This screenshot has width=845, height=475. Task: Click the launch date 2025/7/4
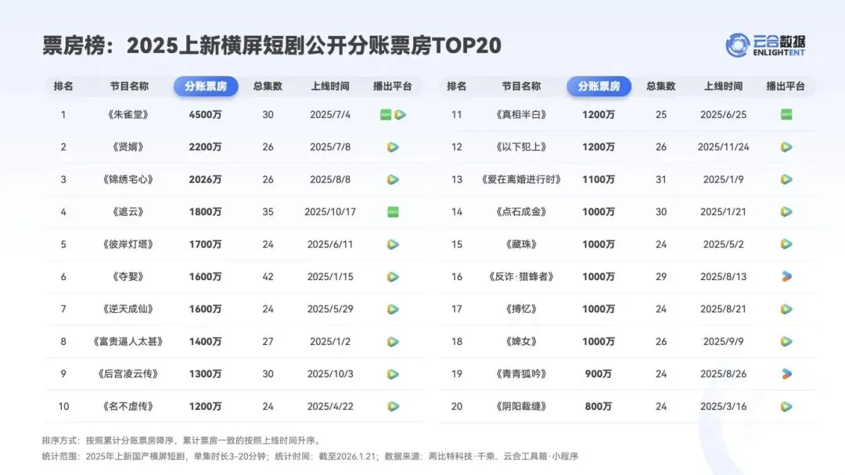click(330, 115)
